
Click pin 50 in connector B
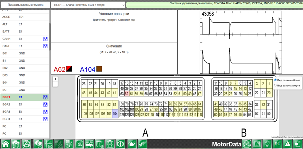coord(269,114)
